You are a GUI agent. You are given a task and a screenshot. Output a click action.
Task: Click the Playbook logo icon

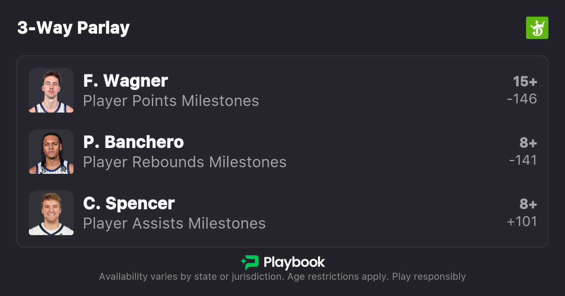pos(250,262)
